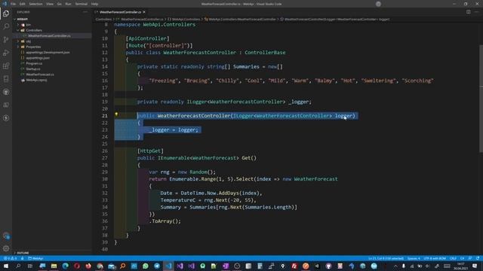Expand the bin folder
Image resolution: width=483 pixels, height=271 pixels.
(28, 25)
